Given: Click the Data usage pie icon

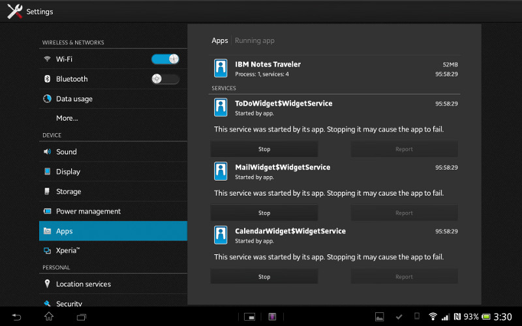Looking at the screenshot, I should click(47, 98).
